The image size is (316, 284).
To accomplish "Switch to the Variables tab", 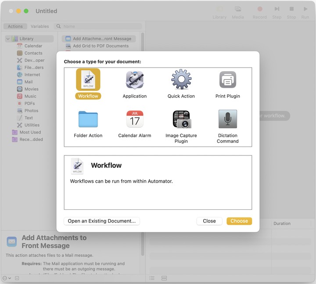I will [40, 26].
